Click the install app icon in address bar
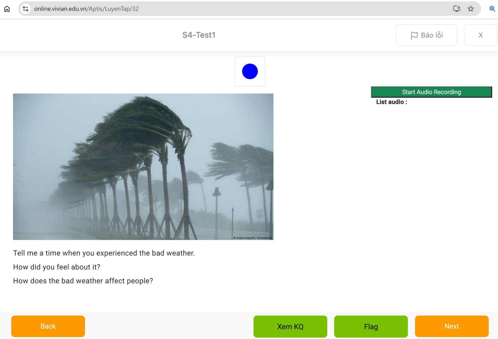The height and width of the screenshot is (339, 498). (456, 9)
